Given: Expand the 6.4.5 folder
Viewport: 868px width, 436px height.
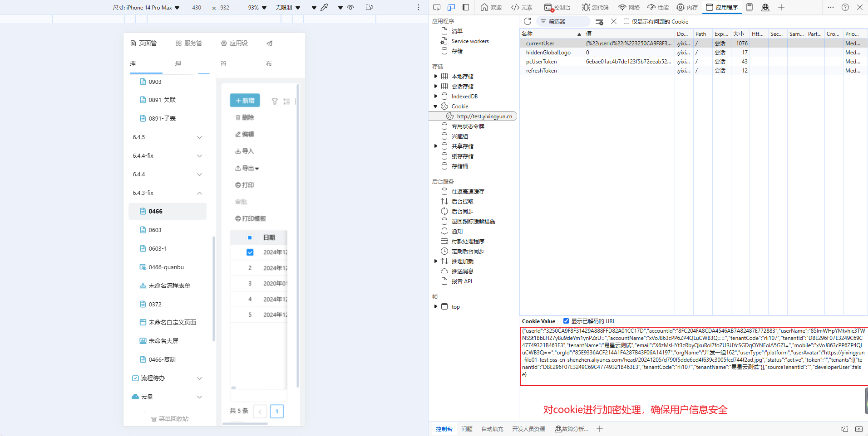Looking at the screenshot, I should [x=199, y=137].
